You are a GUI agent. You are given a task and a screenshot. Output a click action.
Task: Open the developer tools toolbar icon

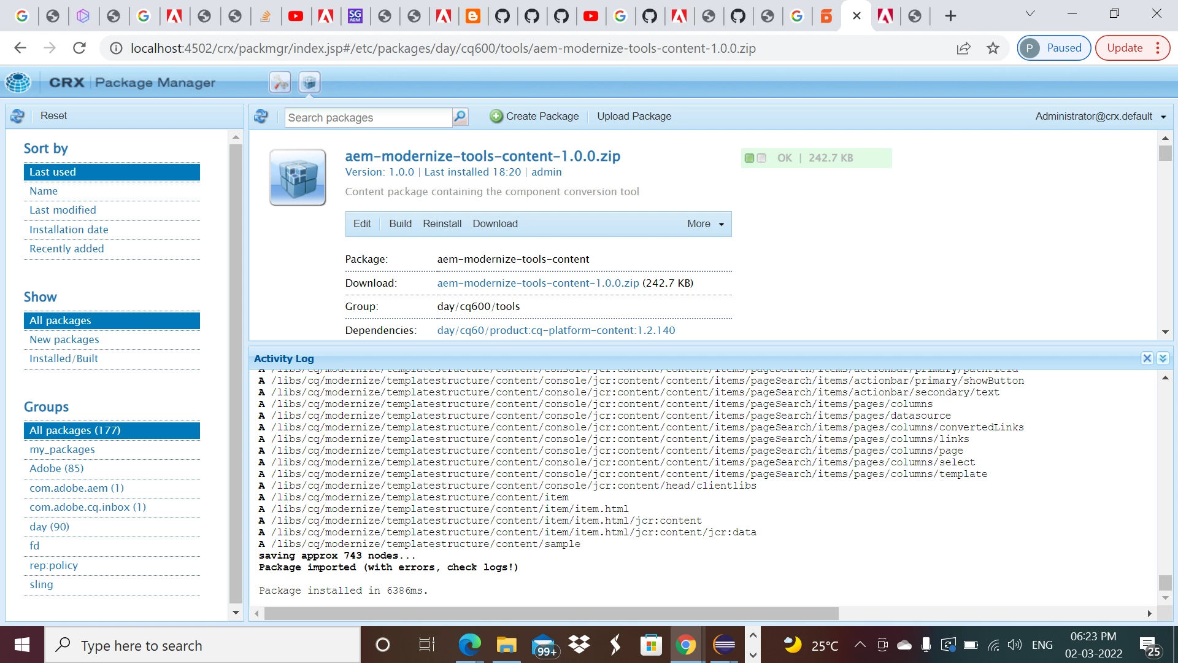click(280, 82)
